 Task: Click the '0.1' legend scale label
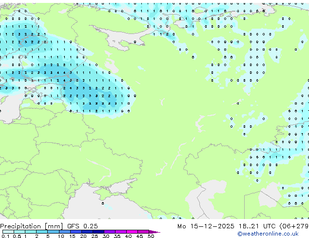pos(5,236)
